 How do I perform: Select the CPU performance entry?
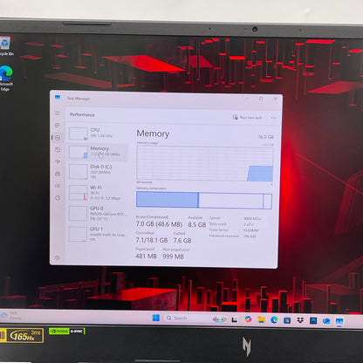pyautogui.click(x=98, y=134)
